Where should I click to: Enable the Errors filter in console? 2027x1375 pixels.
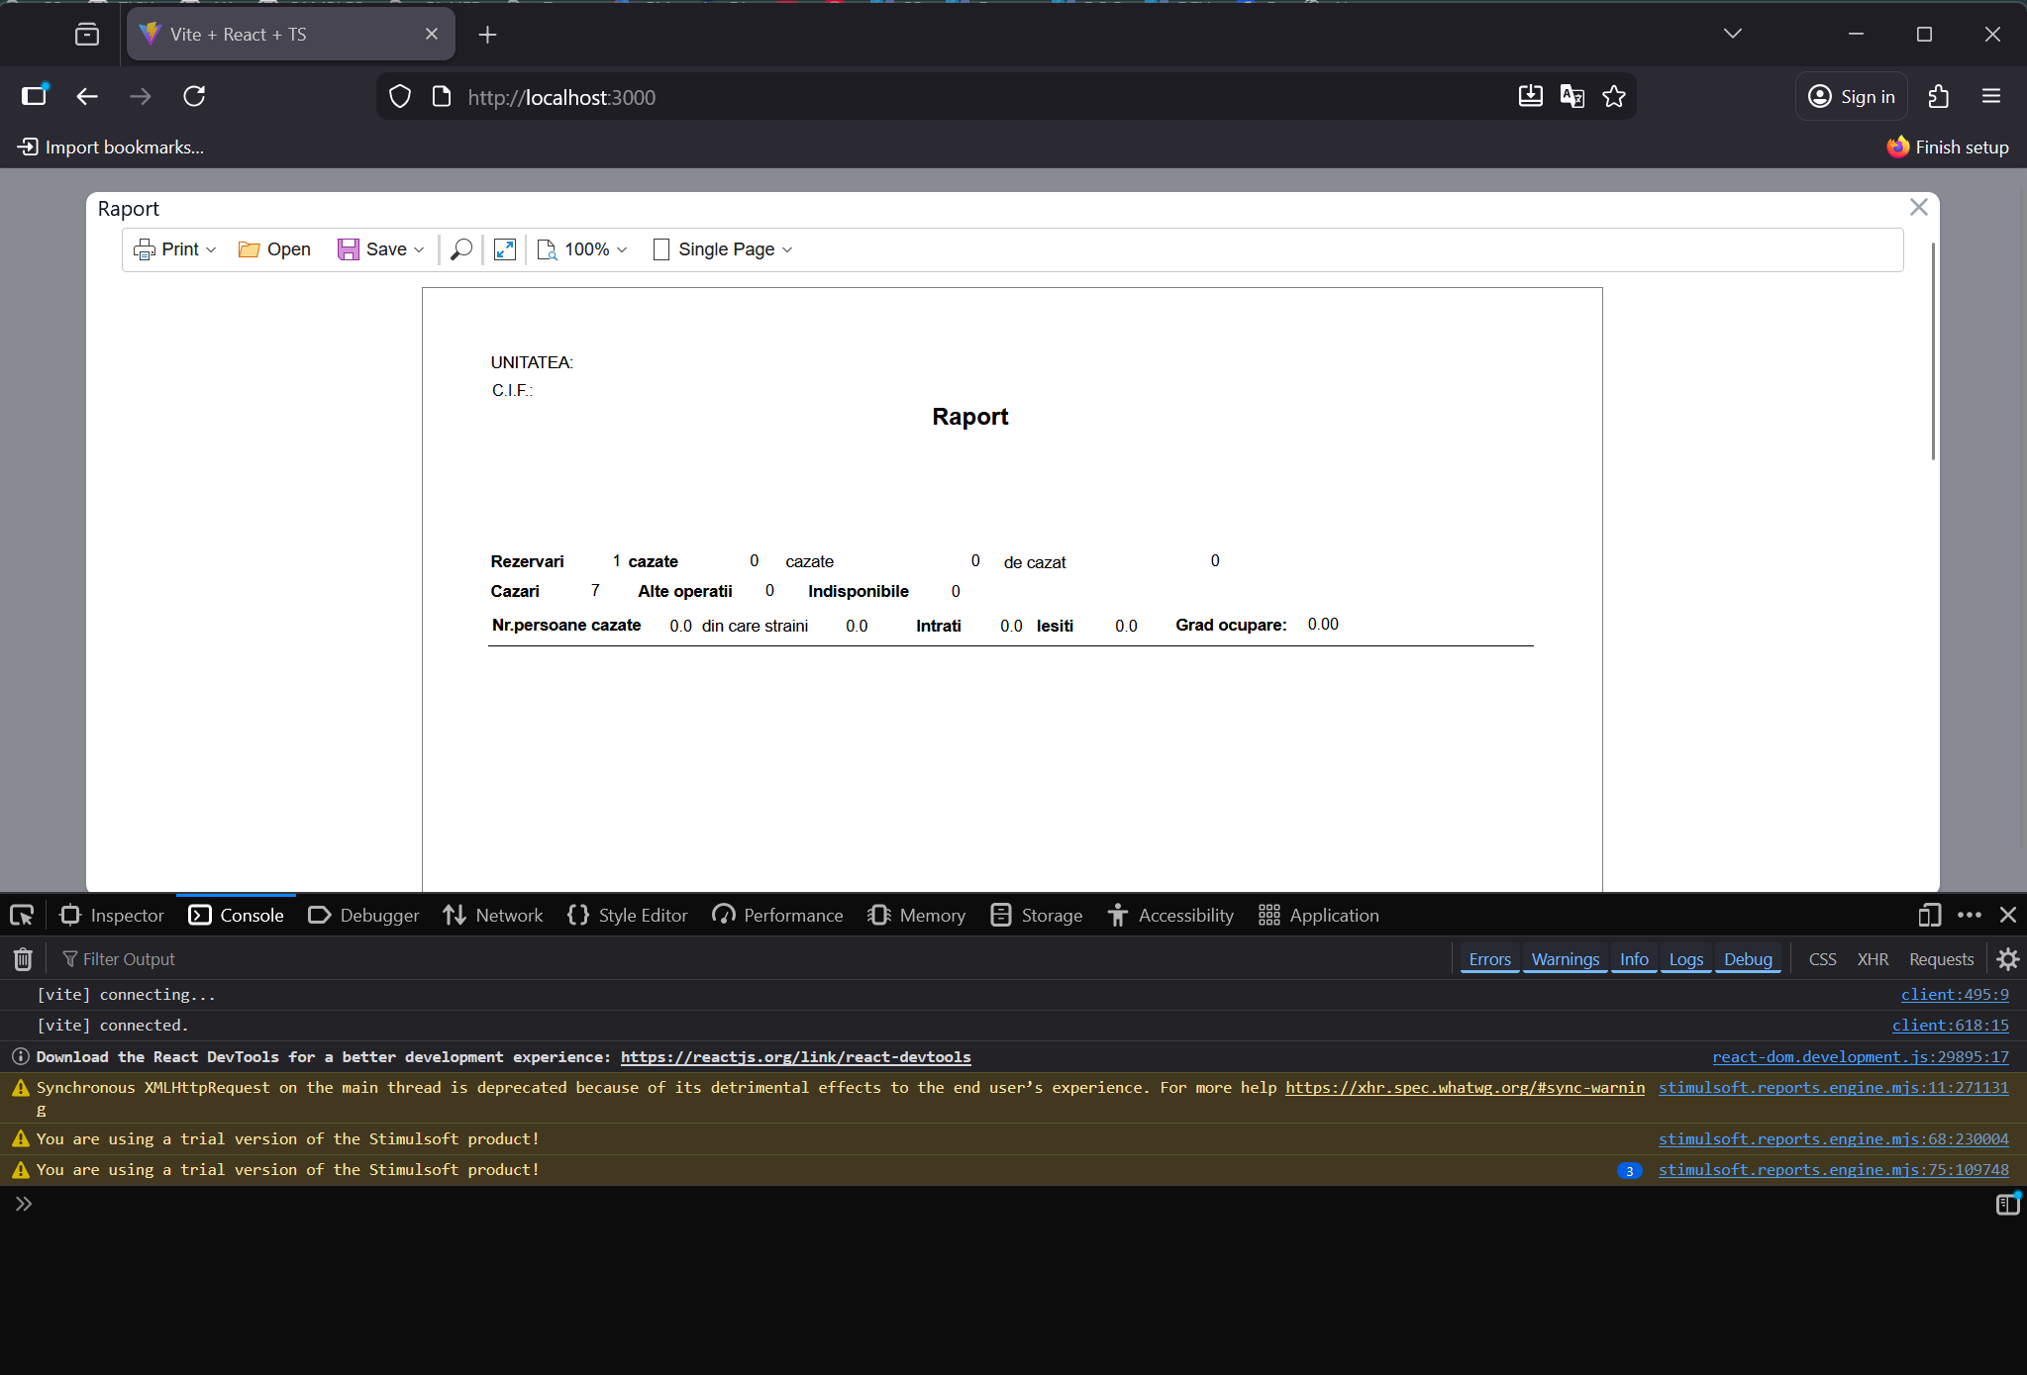(x=1489, y=958)
